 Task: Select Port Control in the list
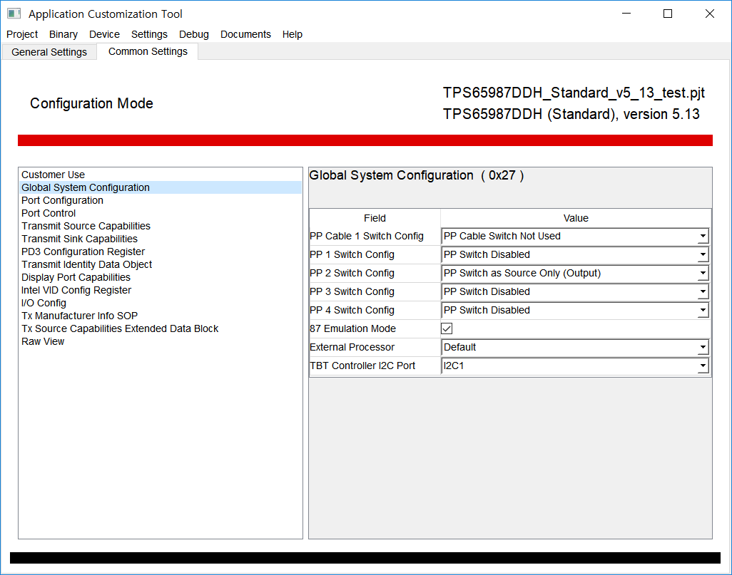[161, 213]
